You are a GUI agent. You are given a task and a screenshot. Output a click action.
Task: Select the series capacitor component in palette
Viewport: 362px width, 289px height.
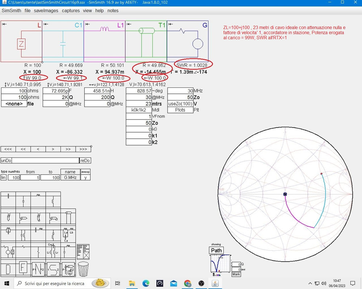pos(8,199)
